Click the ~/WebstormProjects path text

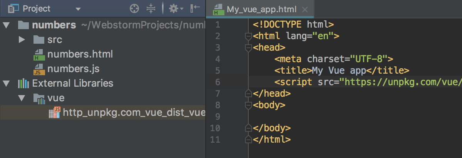[142, 25]
